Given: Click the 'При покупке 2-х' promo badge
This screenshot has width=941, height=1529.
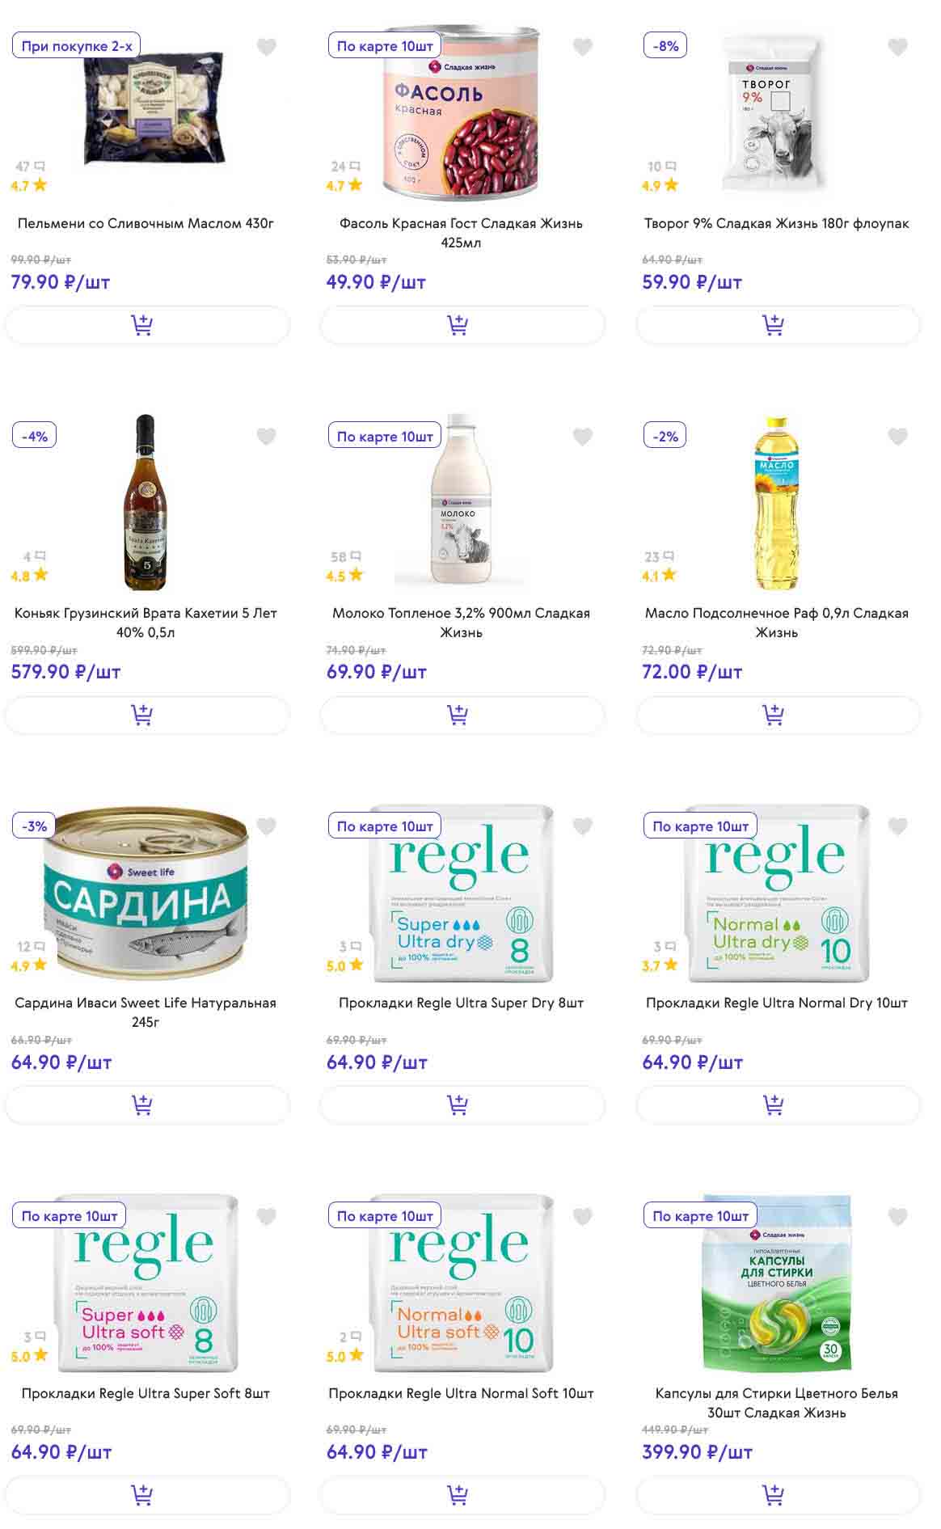Looking at the screenshot, I should point(77,46).
